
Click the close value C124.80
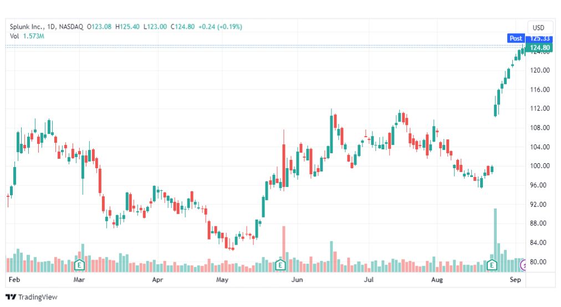pyautogui.click(x=182, y=27)
